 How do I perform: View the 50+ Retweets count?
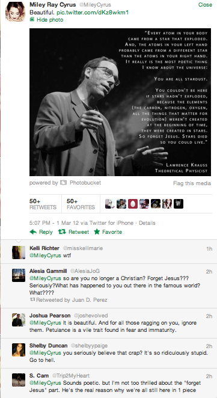(43, 204)
